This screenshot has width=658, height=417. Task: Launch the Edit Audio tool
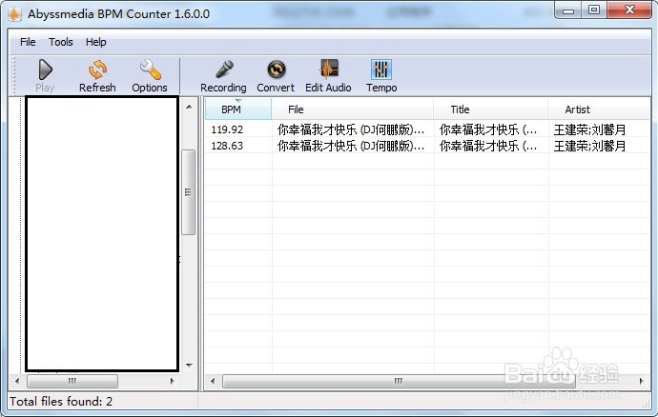[328, 75]
